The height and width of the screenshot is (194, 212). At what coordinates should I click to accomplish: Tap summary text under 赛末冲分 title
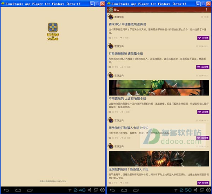click(158, 31)
